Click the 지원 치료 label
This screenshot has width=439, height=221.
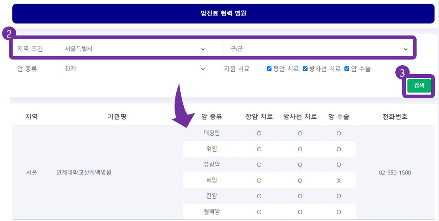click(237, 69)
